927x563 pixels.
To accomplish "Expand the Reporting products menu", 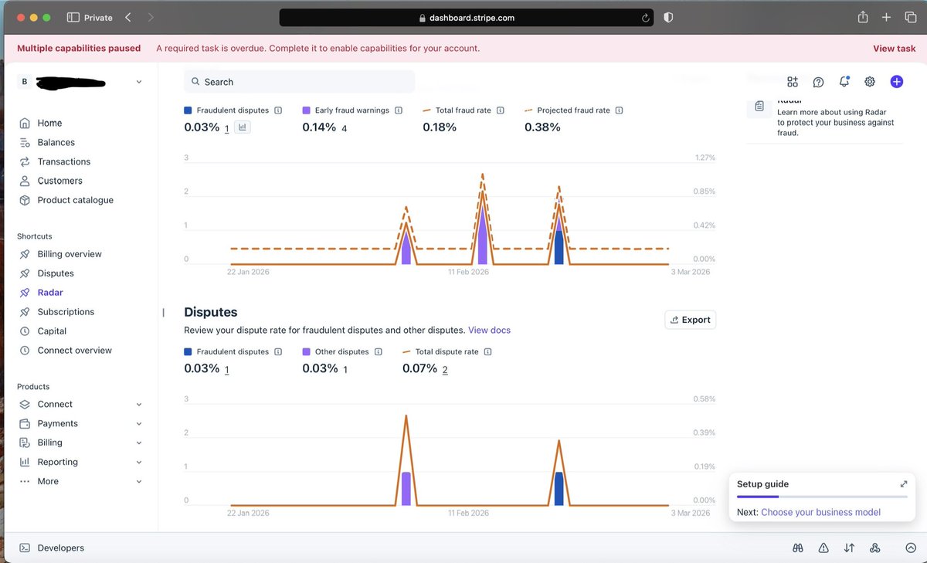I will [139, 462].
